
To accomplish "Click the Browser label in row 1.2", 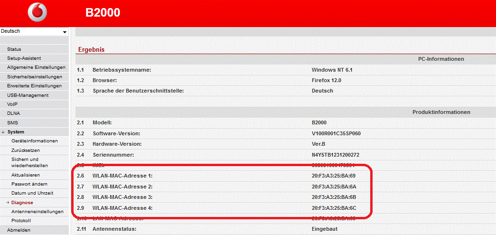I will tap(105, 80).
